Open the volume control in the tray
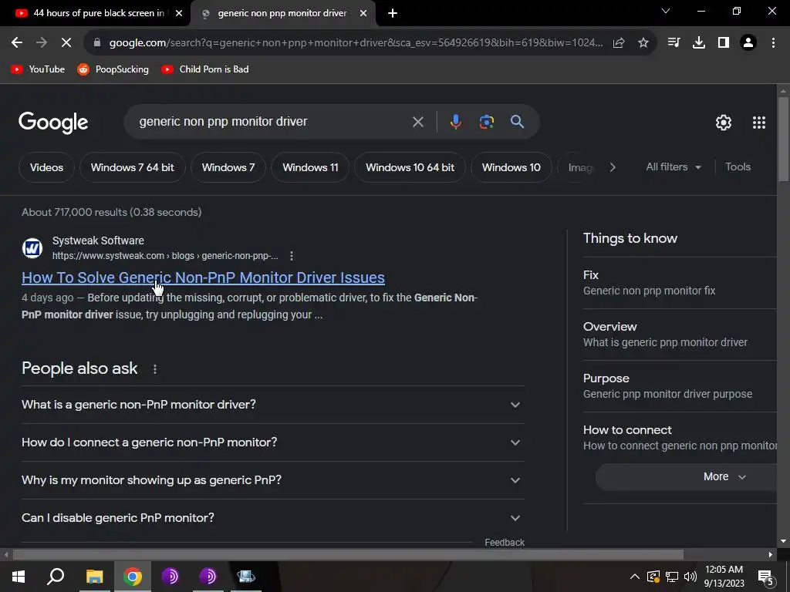Screen dimensions: 790x592 [690, 577]
